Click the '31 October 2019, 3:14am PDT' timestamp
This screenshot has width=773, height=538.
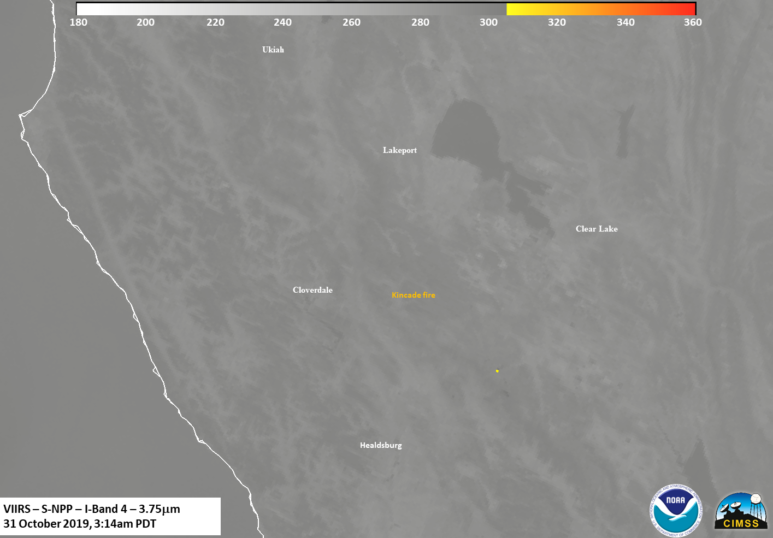(80, 524)
